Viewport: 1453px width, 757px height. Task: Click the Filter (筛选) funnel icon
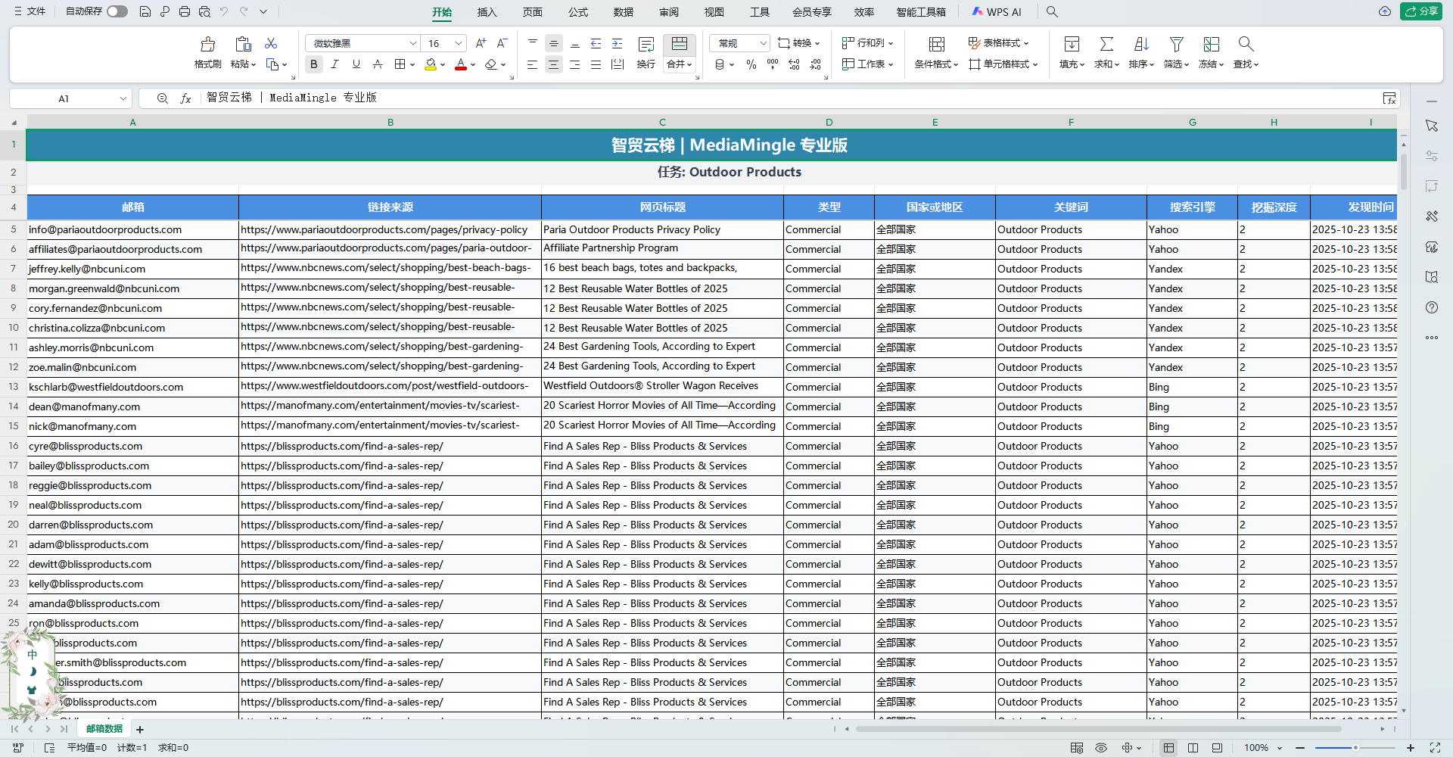[1176, 44]
